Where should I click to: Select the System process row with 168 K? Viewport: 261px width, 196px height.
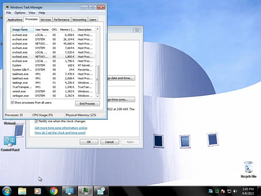point(53,65)
